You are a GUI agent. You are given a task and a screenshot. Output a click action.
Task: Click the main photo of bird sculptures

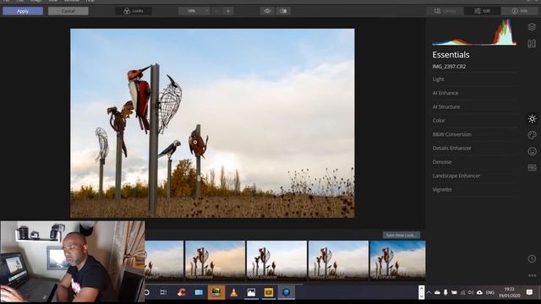click(x=212, y=123)
